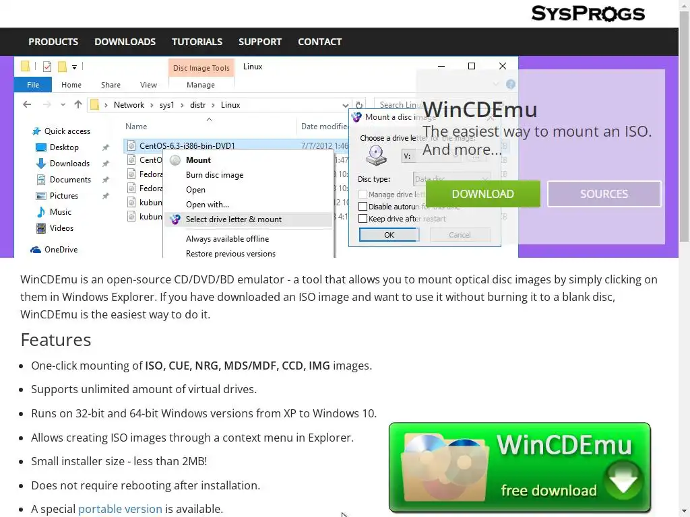The height and width of the screenshot is (517, 690).
Task: Click the Disc Image Tools tab
Action: [x=201, y=68]
